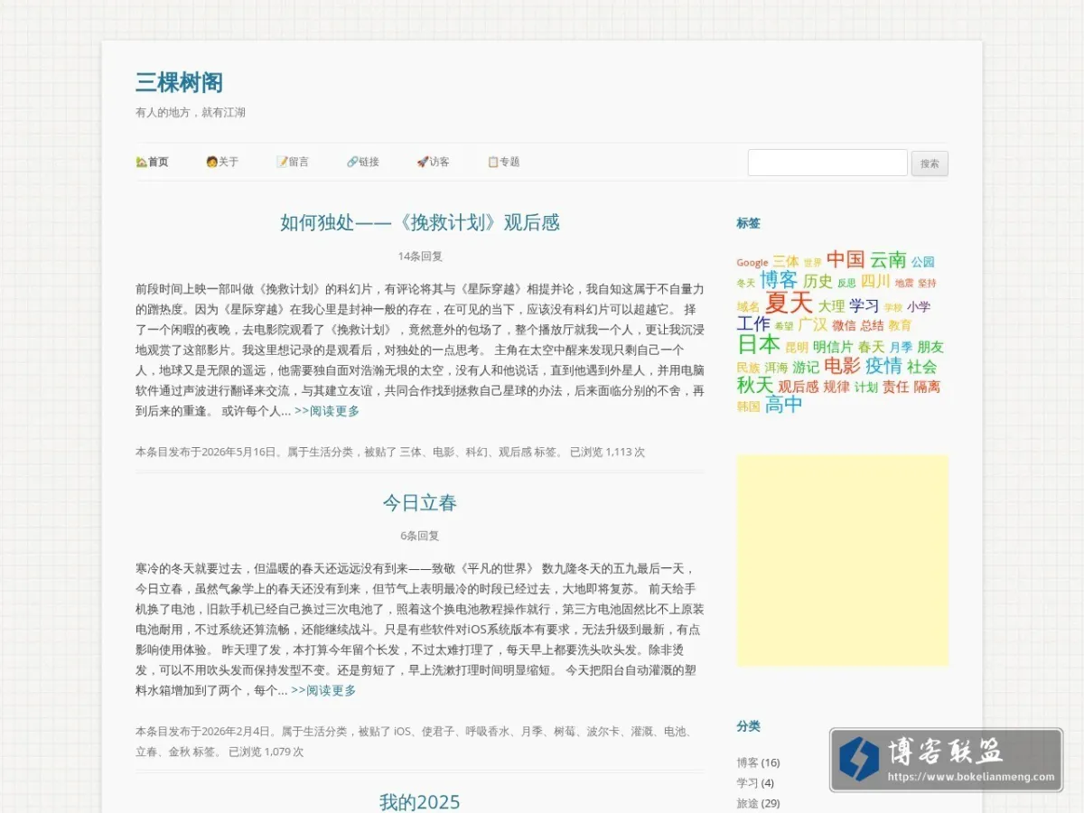This screenshot has width=1084, height=813.
Task: Select the 历史 tag in the tag cloud
Action: [x=818, y=281]
